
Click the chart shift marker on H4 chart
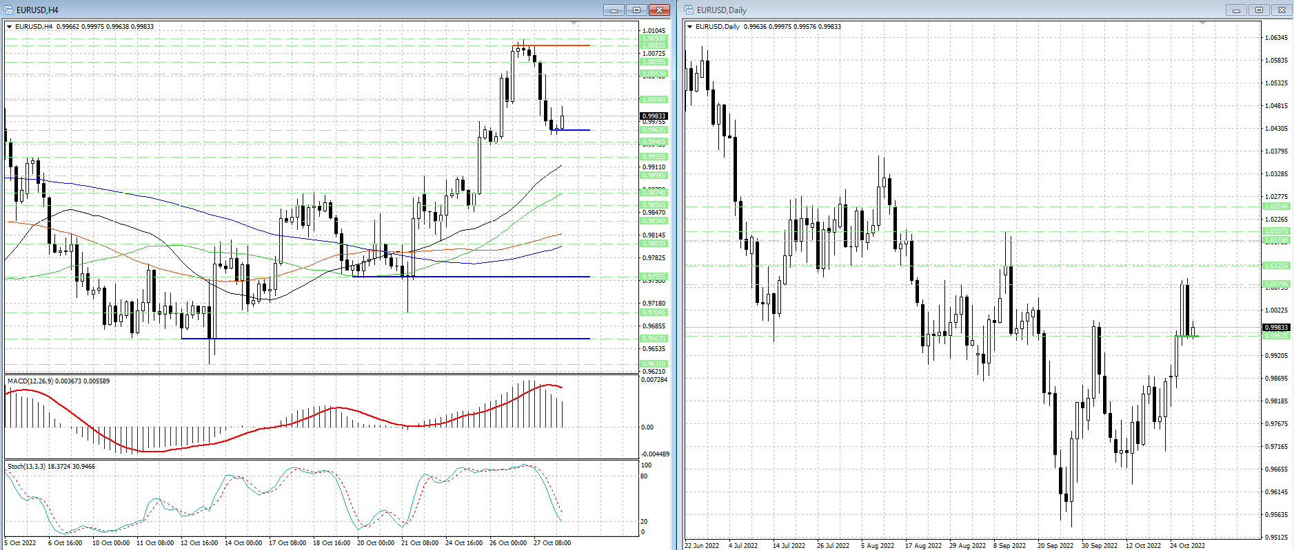[x=574, y=23]
